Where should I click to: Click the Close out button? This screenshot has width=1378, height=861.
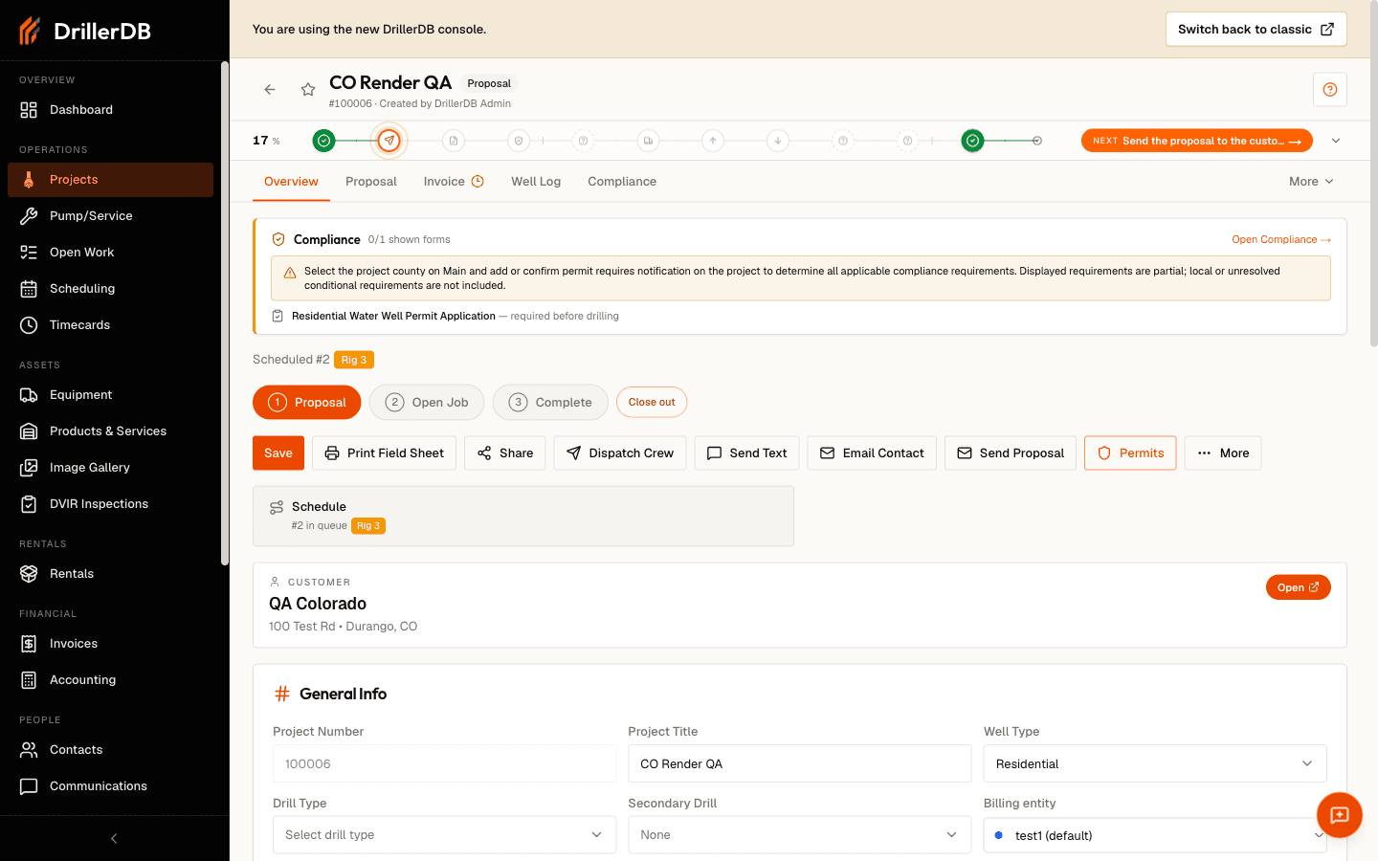(652, 403)
